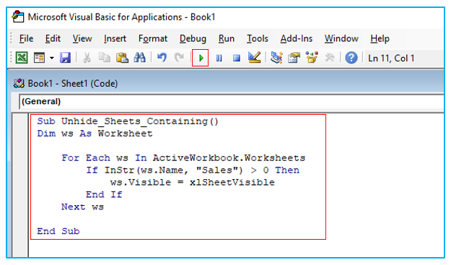Click the Book1 - Sheet1 (Code) window title
The width and height of the screenshot is (451, 265).
pyautogui.click(x=72, y=84)
